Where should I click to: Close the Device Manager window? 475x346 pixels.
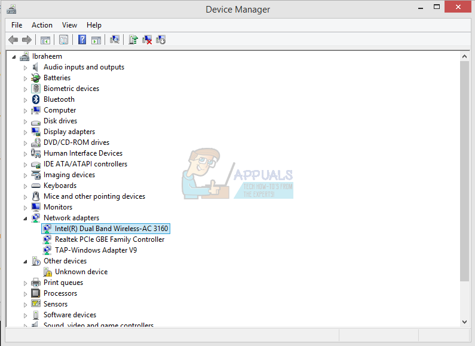point(458,7)
